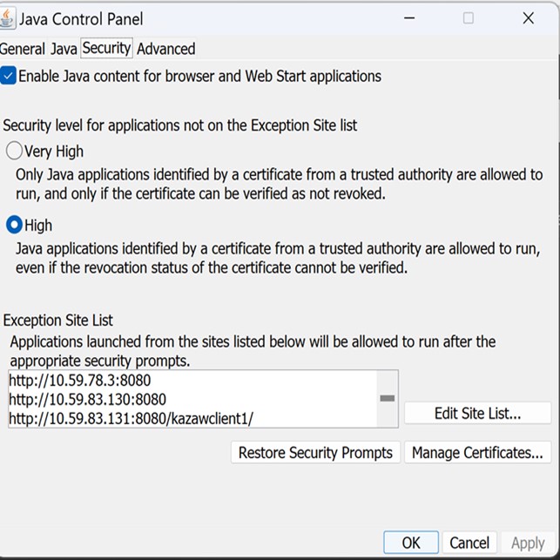Screen dimensions: 560x560
Task: Confirm settings with the OK button
Action: click(411, 543)
